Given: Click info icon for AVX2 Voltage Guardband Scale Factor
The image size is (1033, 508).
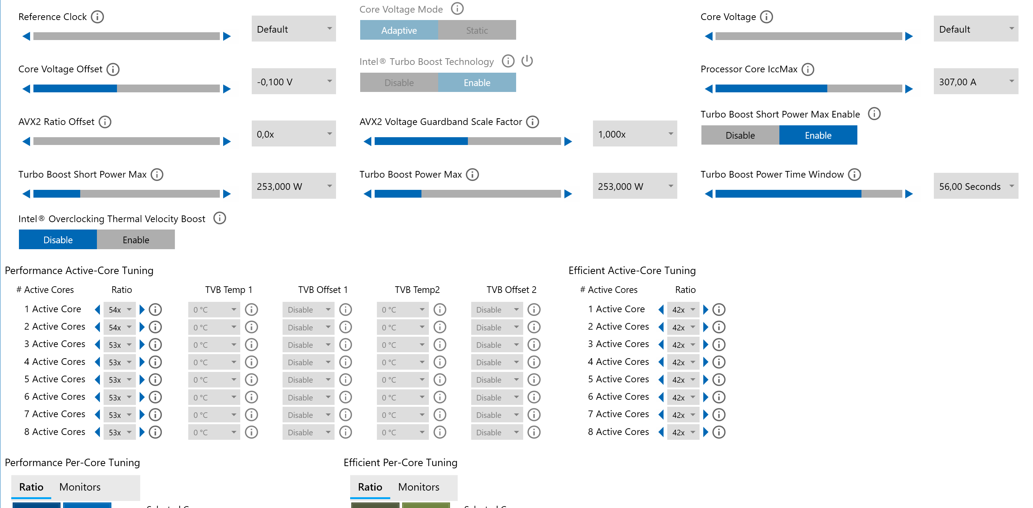Looking at the screenshot, I should [532, 122].
